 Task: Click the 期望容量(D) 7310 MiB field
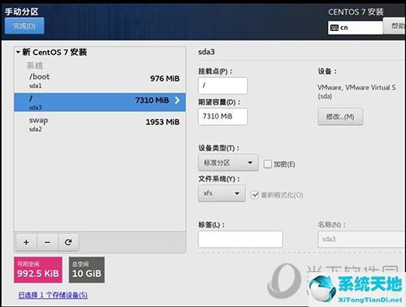point(222,116)
